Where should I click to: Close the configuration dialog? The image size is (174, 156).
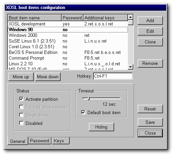pos(150,133)
